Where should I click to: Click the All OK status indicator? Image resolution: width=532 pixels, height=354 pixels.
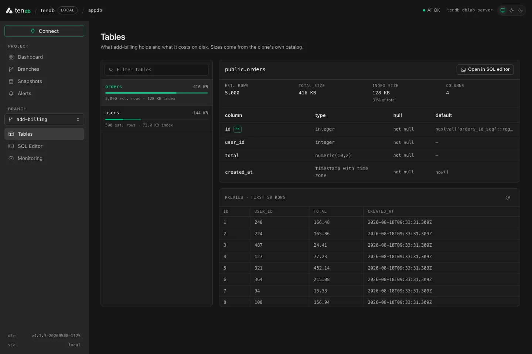tap(431, 10)
